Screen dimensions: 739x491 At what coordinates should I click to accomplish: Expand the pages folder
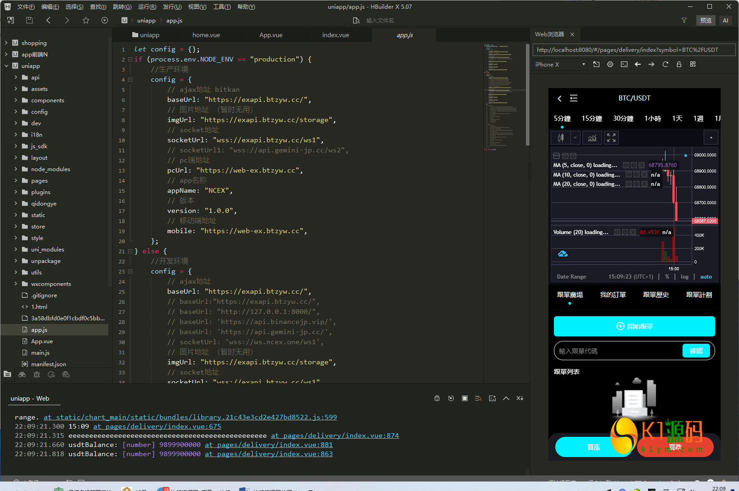(16, 180)
